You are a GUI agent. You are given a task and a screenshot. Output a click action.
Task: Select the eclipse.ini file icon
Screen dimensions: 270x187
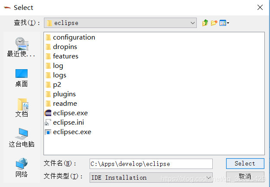pos(48,123)
